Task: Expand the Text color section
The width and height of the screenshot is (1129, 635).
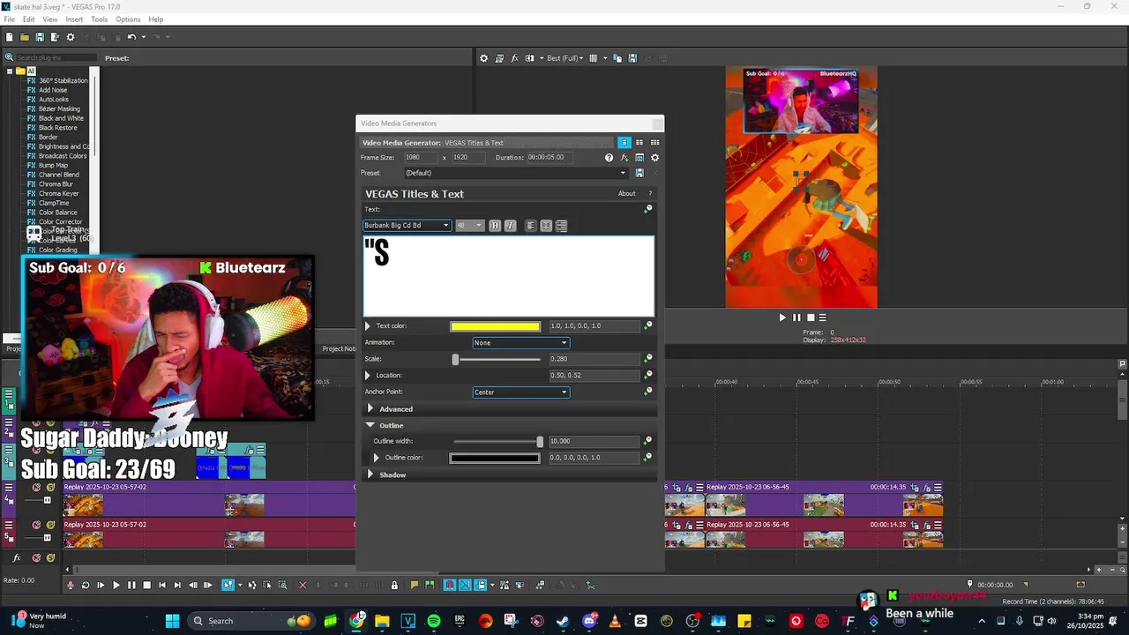Action: tap(368, 326)
